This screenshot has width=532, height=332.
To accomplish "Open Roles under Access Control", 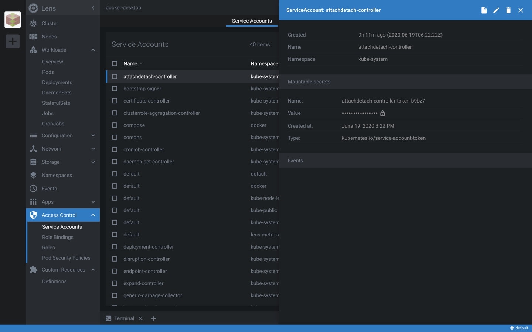I will (48, 248).
